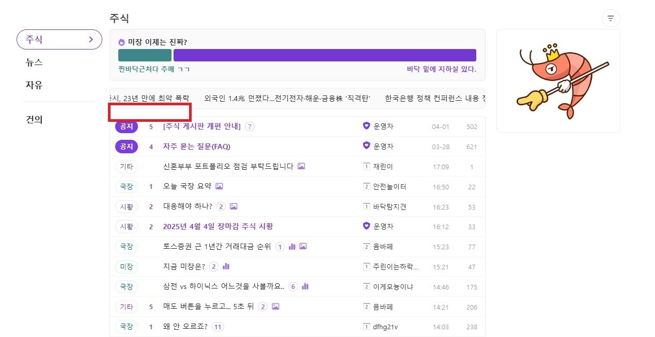This screenshot has width=655, height=337.
Task: Open the post 지금 미장은?
Action: point(184,266)
